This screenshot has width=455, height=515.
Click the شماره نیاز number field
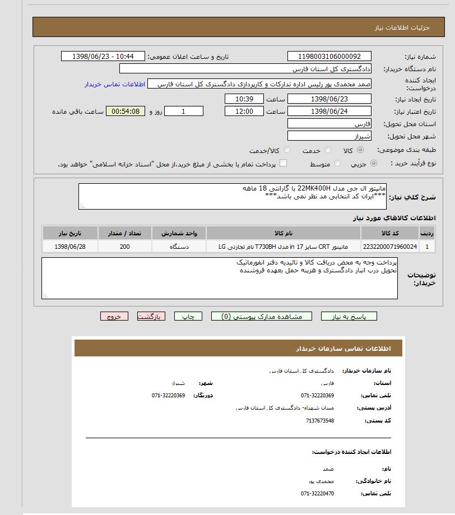[329, 57]
